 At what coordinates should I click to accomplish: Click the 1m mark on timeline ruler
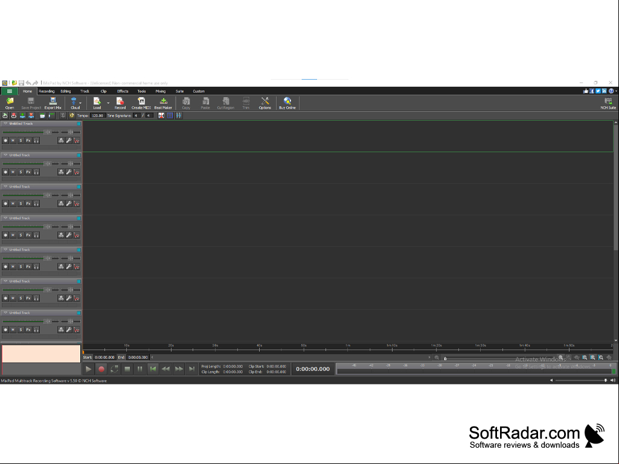348,346
